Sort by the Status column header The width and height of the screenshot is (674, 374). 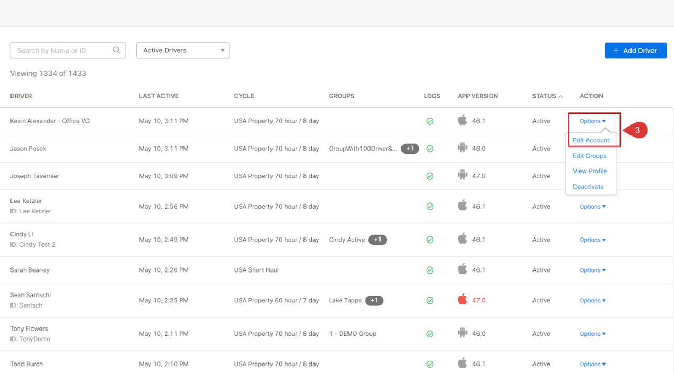(547, 96)
